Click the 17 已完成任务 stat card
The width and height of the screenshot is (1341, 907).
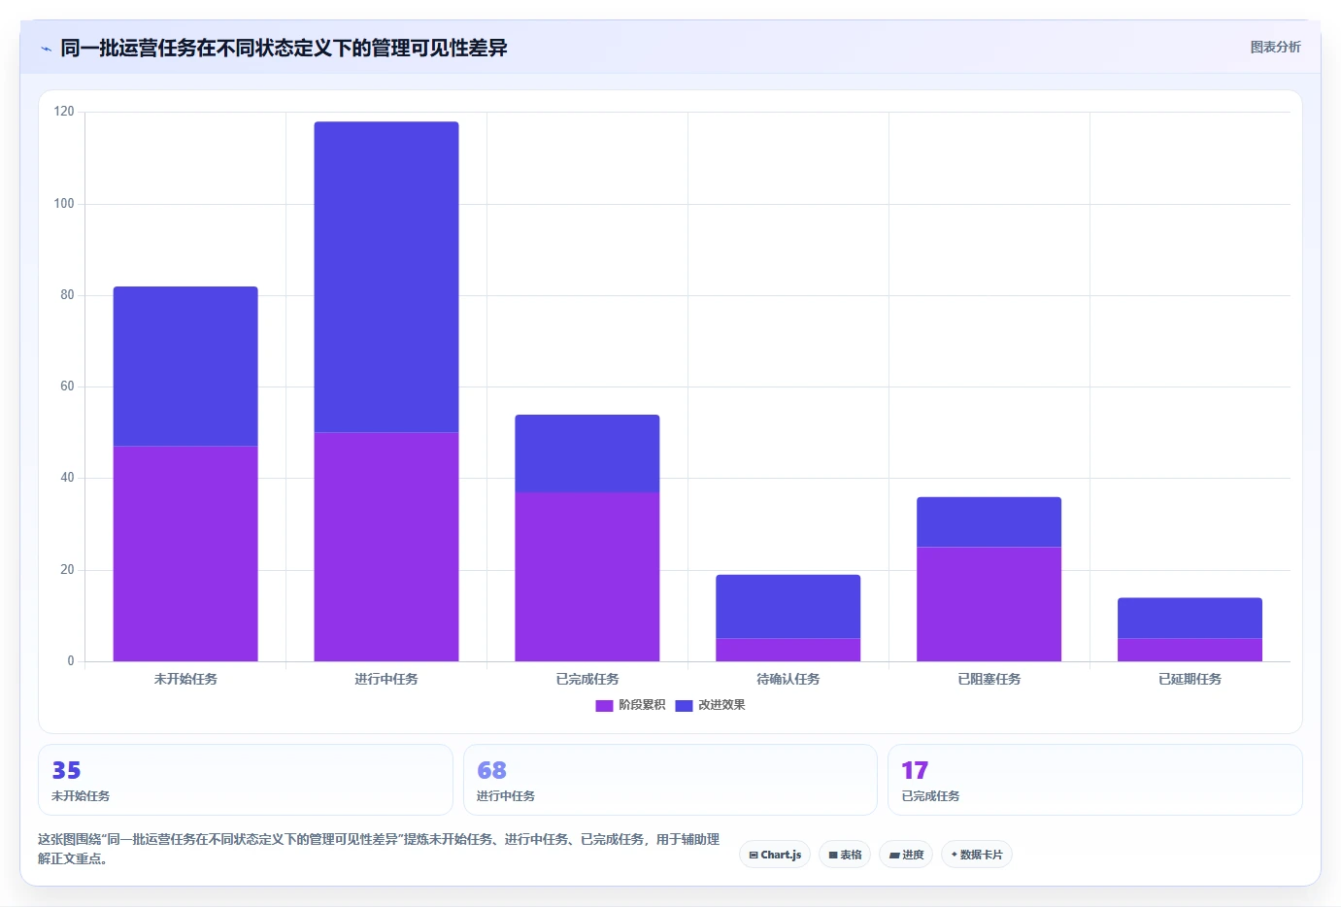click(1095, 780)
